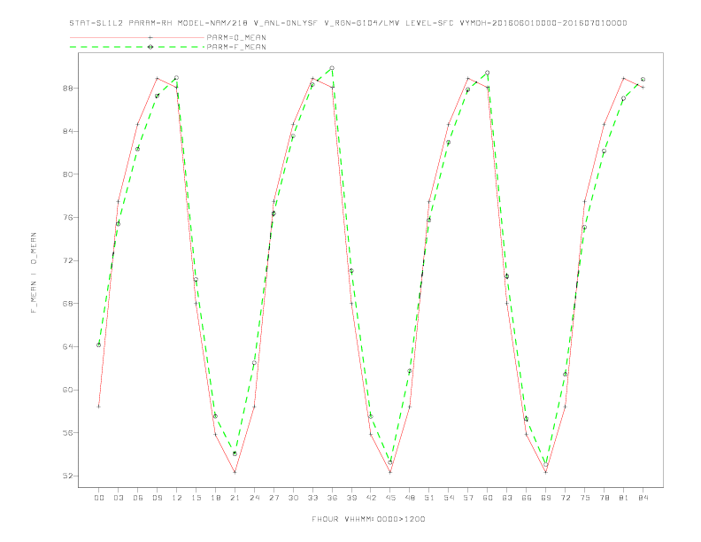
Task: Click the x-axis tick label 84
Action: pos(643,498)
